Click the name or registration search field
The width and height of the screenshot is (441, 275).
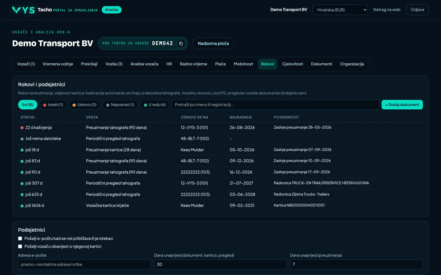click(x=275, y=105)
